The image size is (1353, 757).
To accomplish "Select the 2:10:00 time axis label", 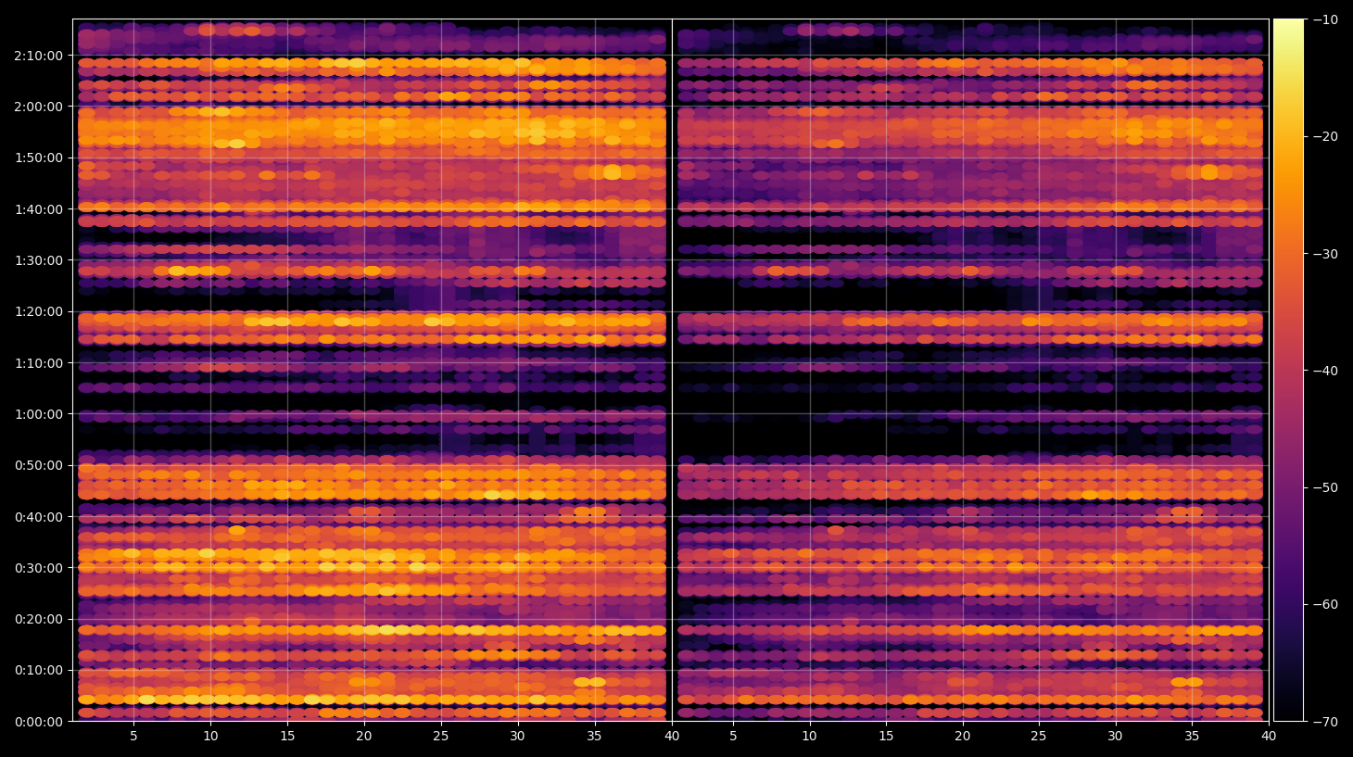I will pos(39,56).
